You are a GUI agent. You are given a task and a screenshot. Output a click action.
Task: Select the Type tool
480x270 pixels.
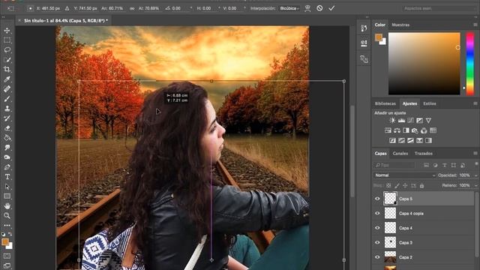7,177
